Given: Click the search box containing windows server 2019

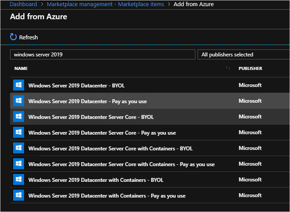Looking at the screenshot, I should [103, 55].
